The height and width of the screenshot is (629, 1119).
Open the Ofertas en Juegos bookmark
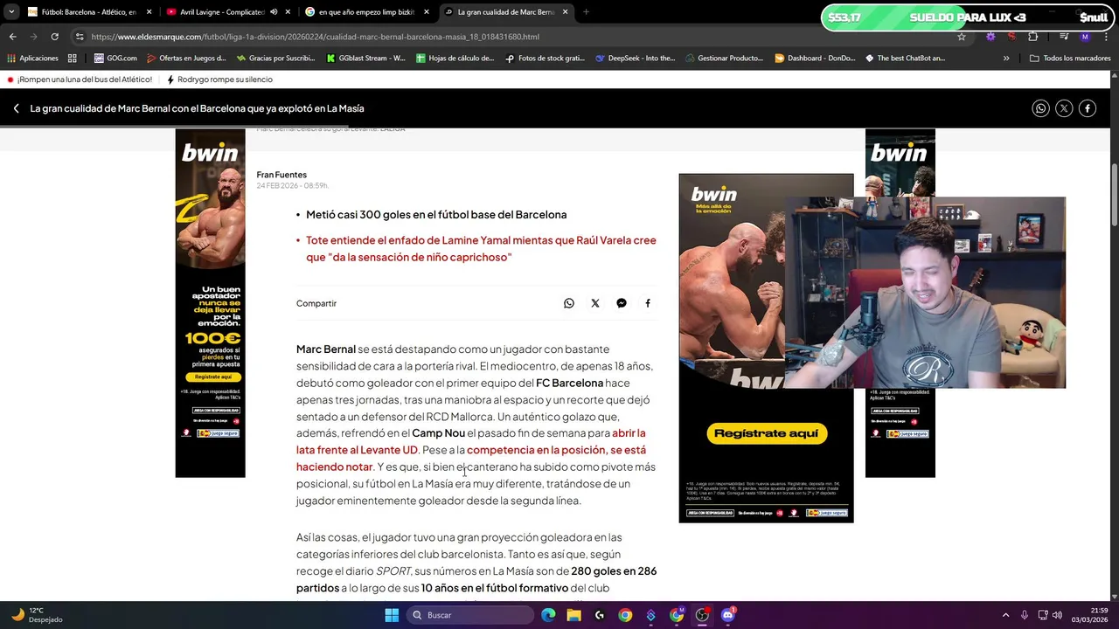point(186,59)
